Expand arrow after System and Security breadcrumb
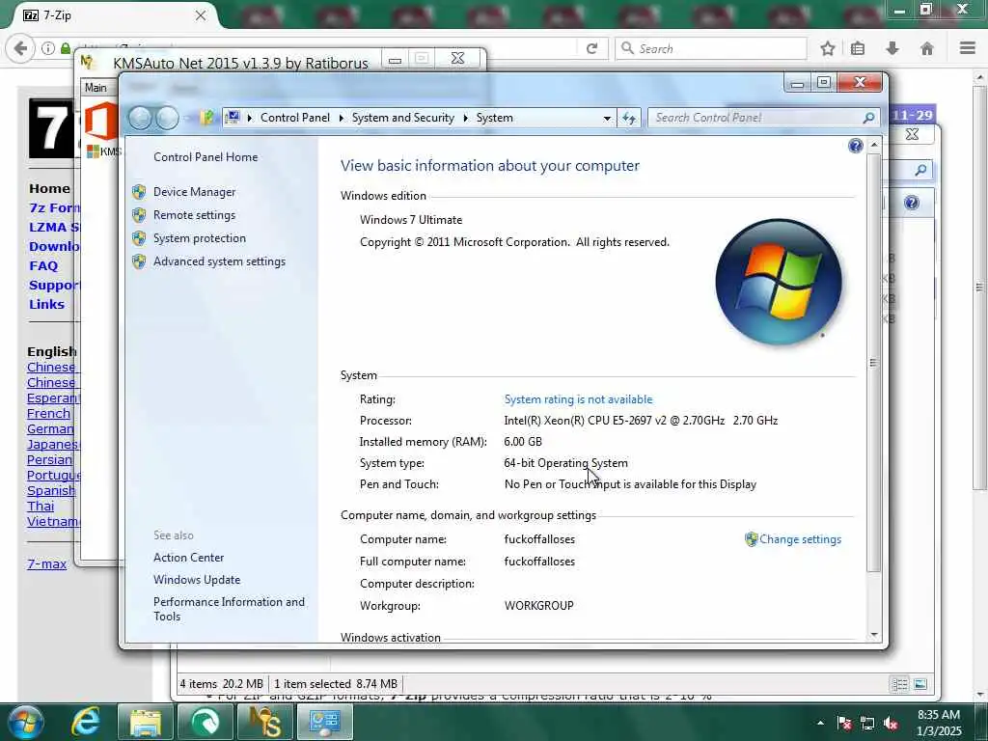 466,118
